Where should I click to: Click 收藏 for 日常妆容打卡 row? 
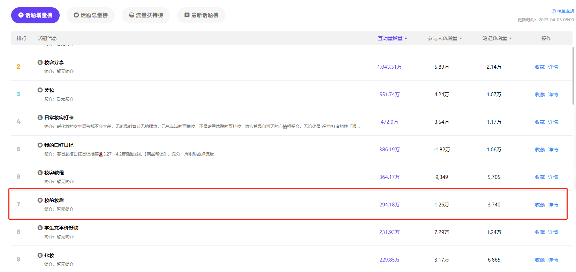pos(540,122)
